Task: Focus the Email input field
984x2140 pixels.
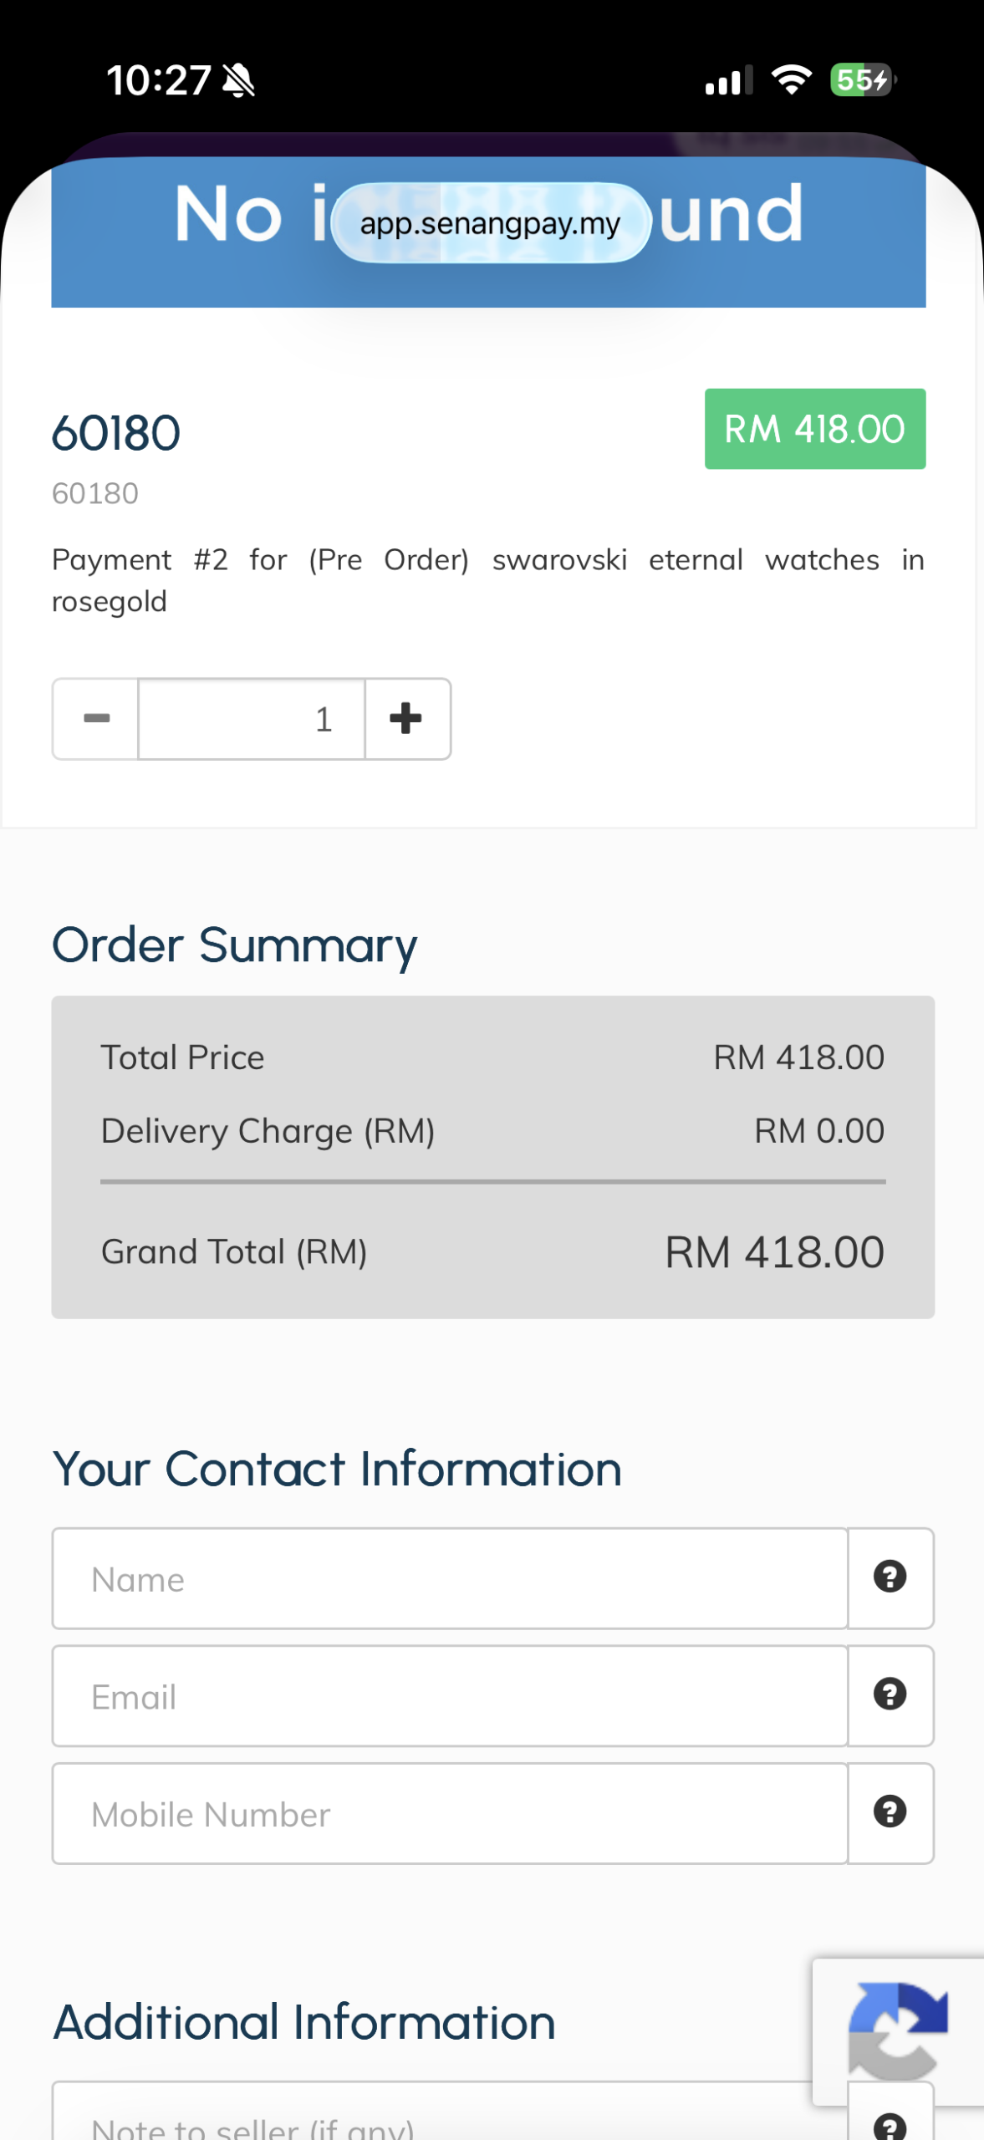Action: [x=450, y=1696]
